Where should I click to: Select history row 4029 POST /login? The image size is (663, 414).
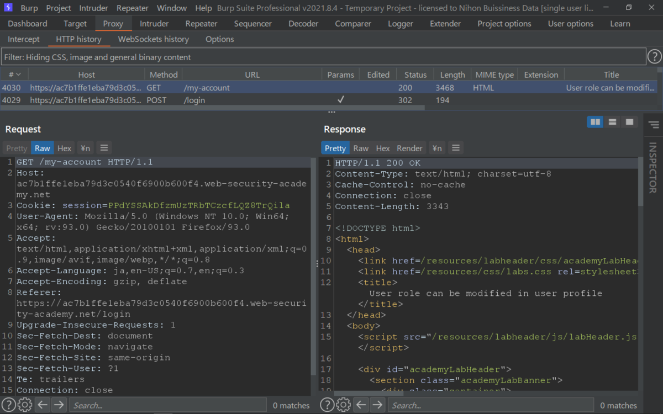point(329,100)
